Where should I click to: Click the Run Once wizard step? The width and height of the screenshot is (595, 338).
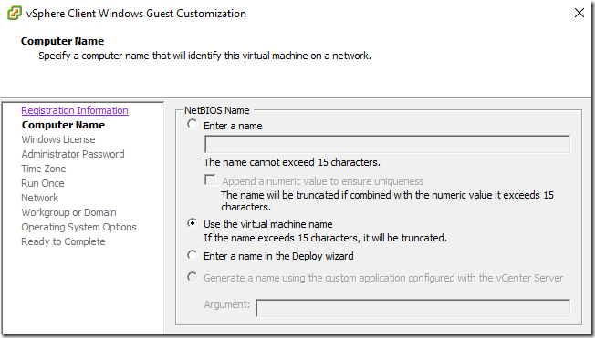(x=43, y=183)
